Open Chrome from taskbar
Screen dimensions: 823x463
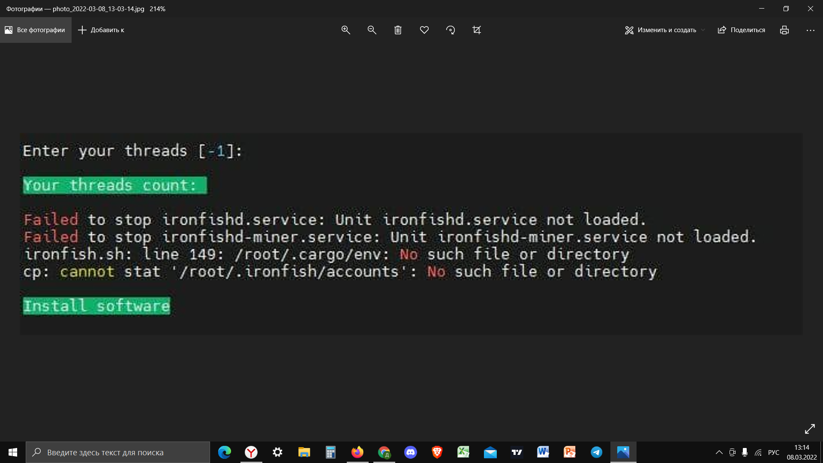[x=384, y=452]
